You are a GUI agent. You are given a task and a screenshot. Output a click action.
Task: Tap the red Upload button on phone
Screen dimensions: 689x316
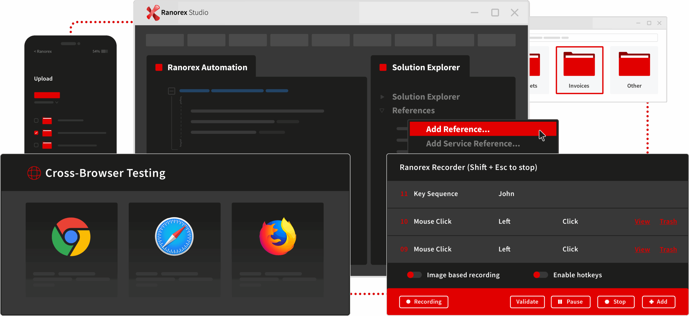coord(47,95)
